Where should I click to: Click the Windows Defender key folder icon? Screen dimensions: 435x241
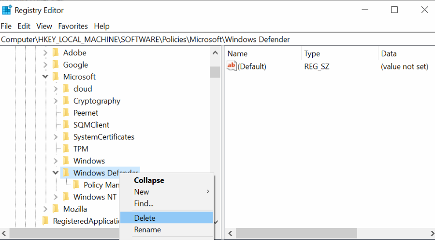pyautogui.click(x=66, y=173)
